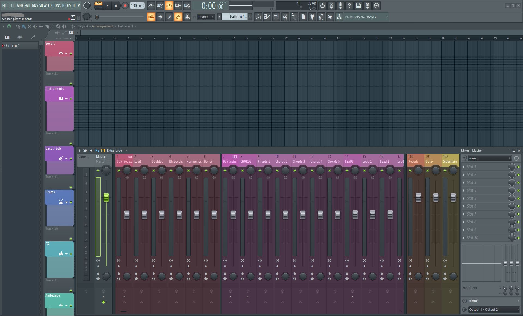The image size is (523, 316).
Task: Click the add pattern plus button
Action: [250, 17]
